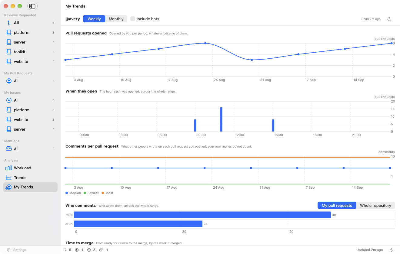400x254 pixels.
Task: Click mira's comment bar showing 48
Action: pos(202,215)
